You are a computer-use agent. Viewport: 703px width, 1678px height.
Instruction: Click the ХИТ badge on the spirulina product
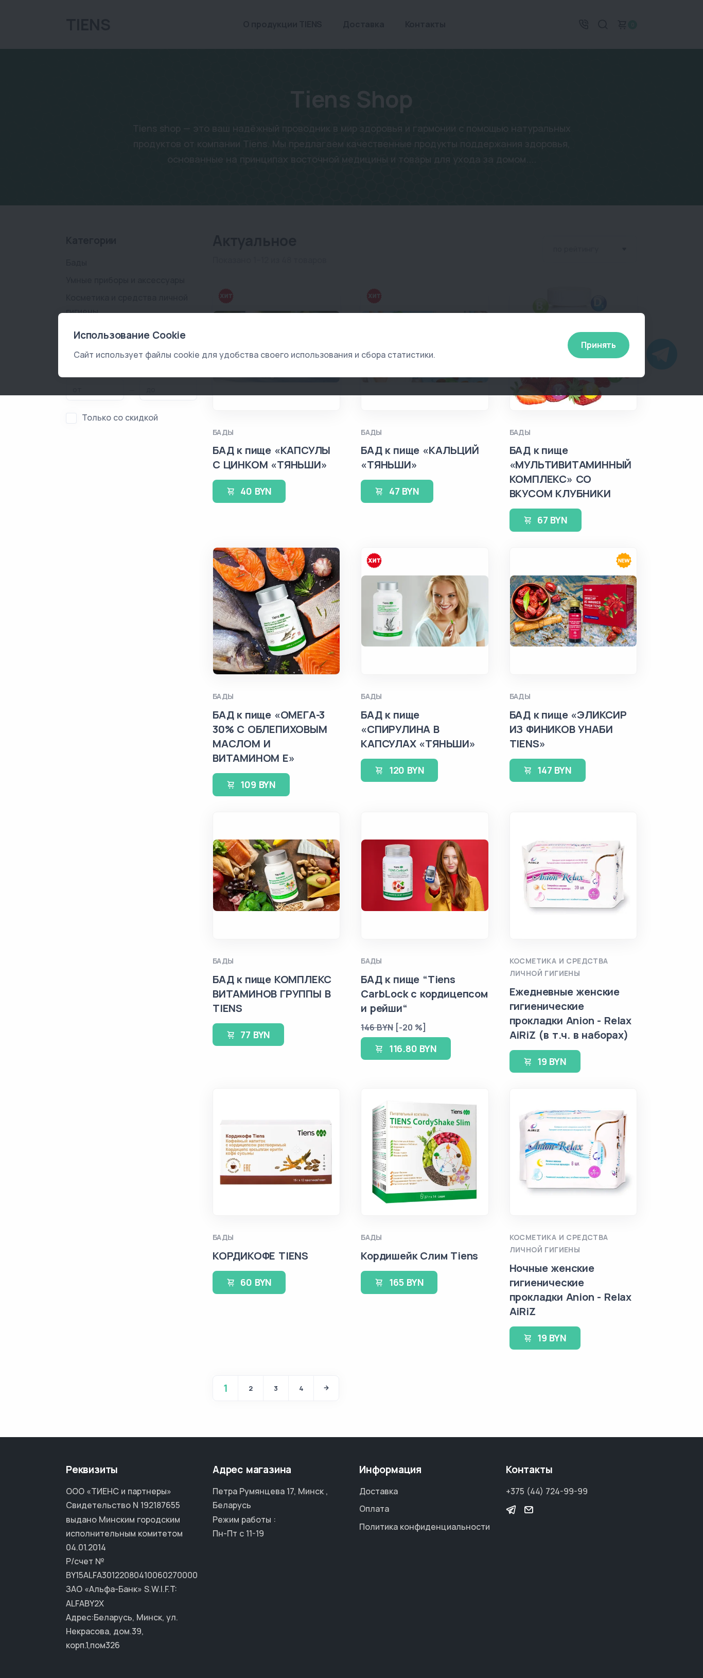(x=374, y=560)
